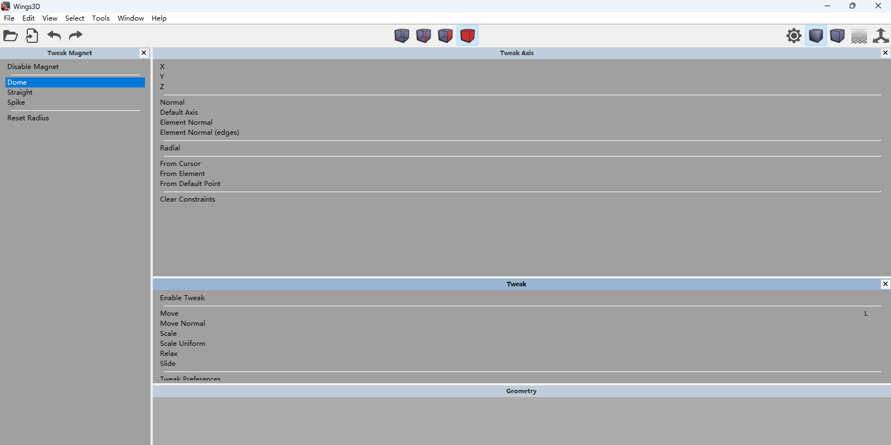Screen dimensions: 891x445
Task: Click Disable Magnet option
Action: tap(33, 67)
